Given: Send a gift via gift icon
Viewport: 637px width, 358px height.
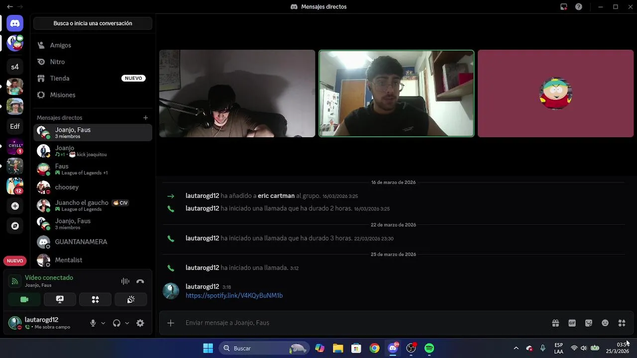Looking at the screenshot, I should [x=555, y=323].
